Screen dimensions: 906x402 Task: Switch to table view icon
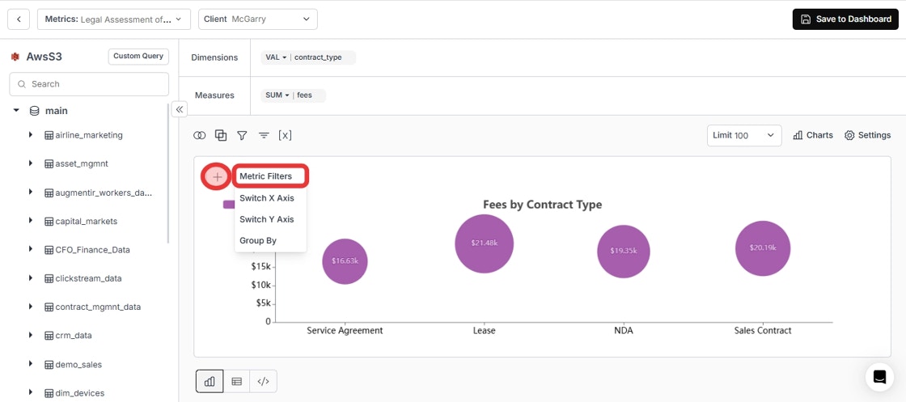tap(236, 381)
